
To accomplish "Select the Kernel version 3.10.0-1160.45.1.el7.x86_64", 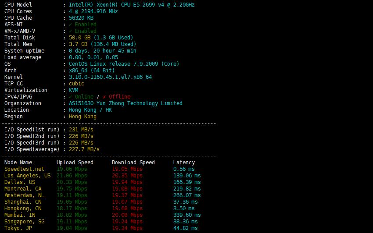I will click(110, 77).
